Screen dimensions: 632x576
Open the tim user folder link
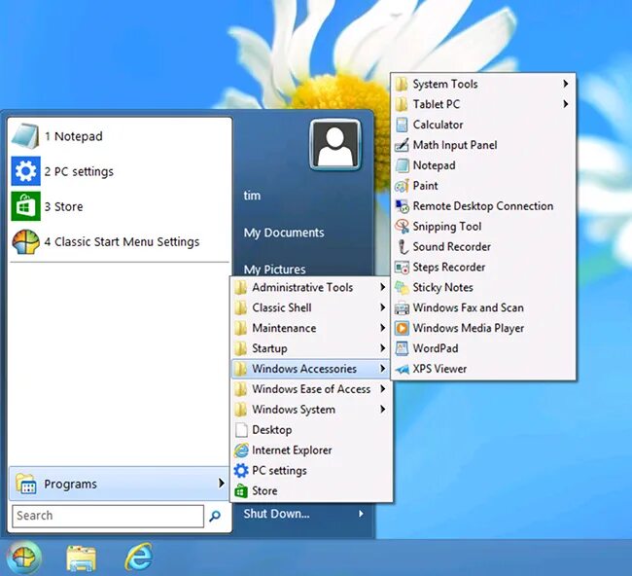[x=252, y=196]
